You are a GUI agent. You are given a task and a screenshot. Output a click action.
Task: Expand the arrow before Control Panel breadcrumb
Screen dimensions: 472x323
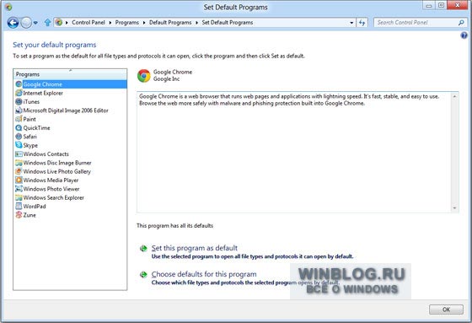tap(67, 23)
